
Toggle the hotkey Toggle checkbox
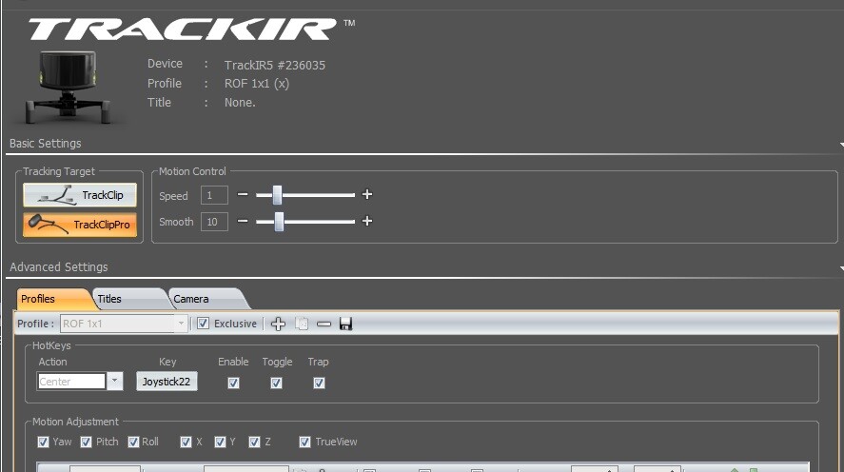coord(276,383)
